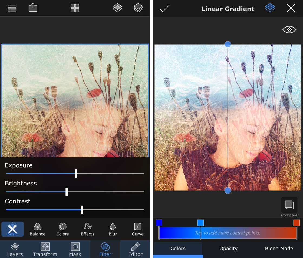Switch to the Layers panel
The height and width of the screenshot is (258, 303).
15,249
